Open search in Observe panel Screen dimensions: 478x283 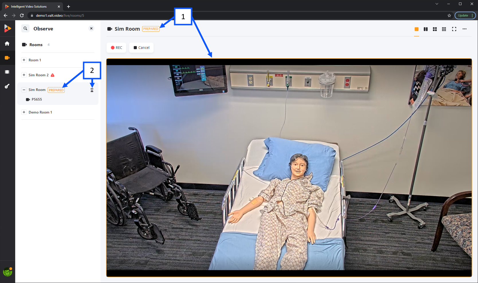click(x=25, y=28)
